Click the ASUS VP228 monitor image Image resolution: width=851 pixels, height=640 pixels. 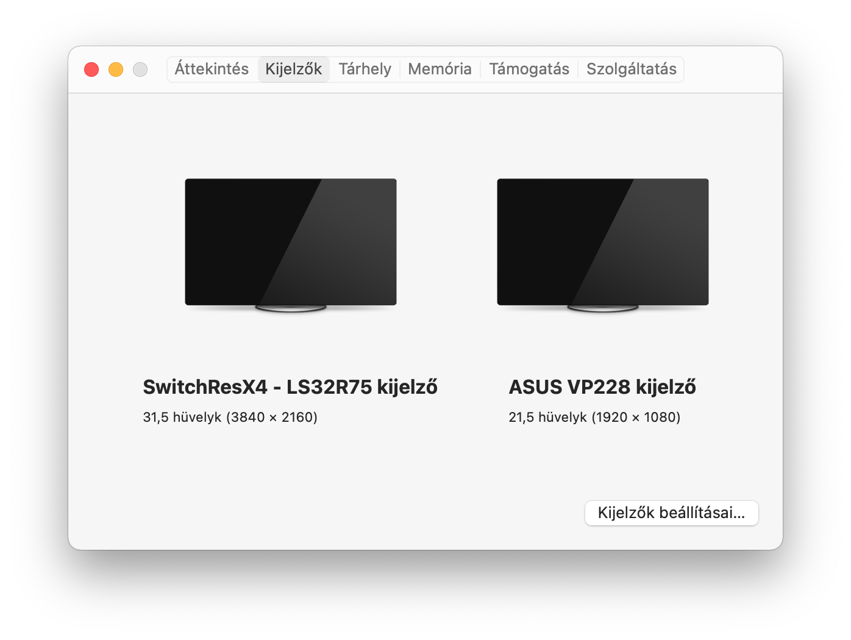[x=603, y=244]
